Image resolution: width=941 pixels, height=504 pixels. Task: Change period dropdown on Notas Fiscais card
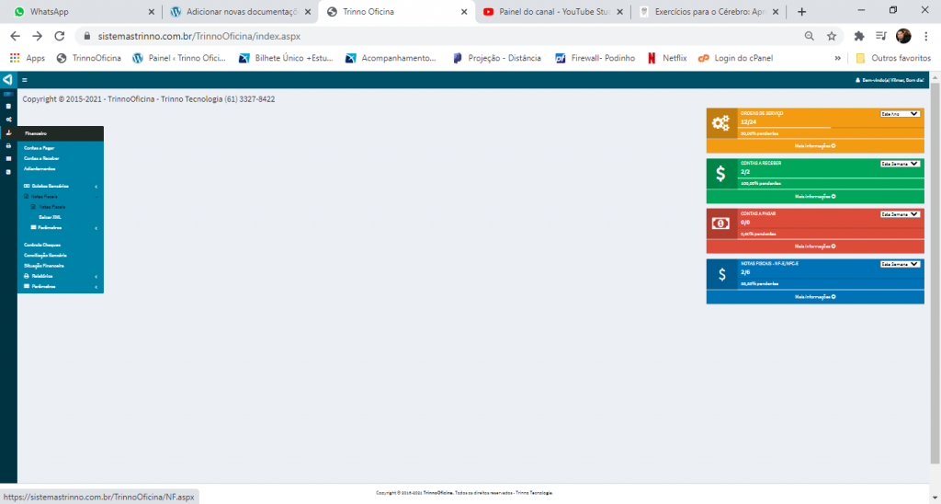[900, 264]
